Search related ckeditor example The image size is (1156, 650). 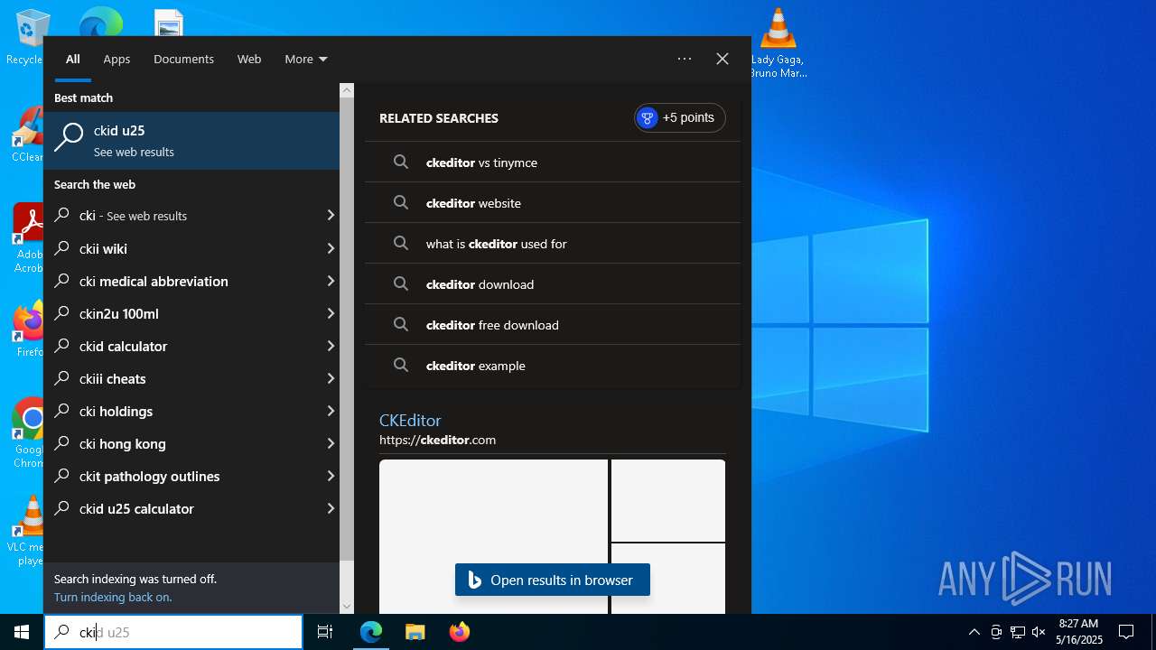[553, 366]
